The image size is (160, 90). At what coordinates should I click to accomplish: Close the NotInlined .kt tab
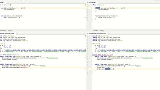[x=5, y=2]
